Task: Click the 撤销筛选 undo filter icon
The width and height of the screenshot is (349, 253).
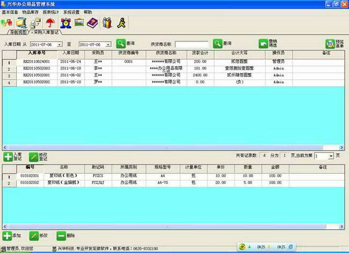Action: 263,44
